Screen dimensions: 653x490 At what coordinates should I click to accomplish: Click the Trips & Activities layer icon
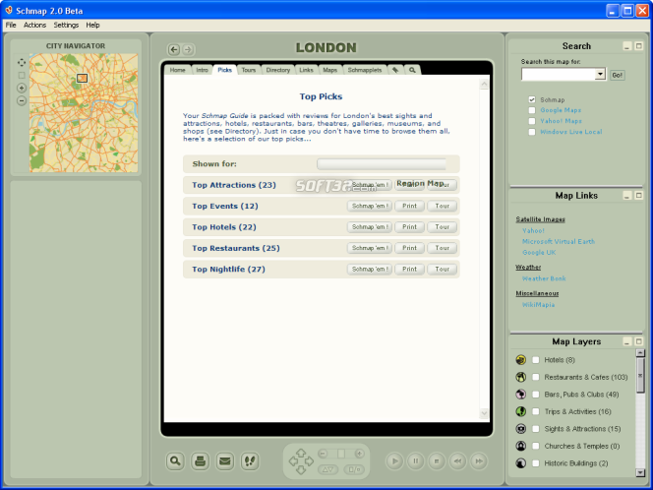[520, 411]
